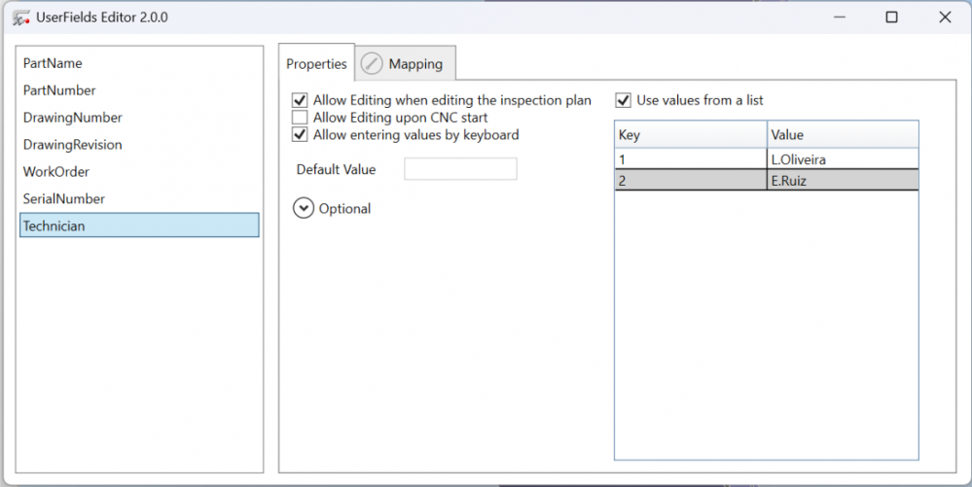Enable Allow Editing upon CNC start
Screen dimensions: 972x487
(x=300, y=117)
